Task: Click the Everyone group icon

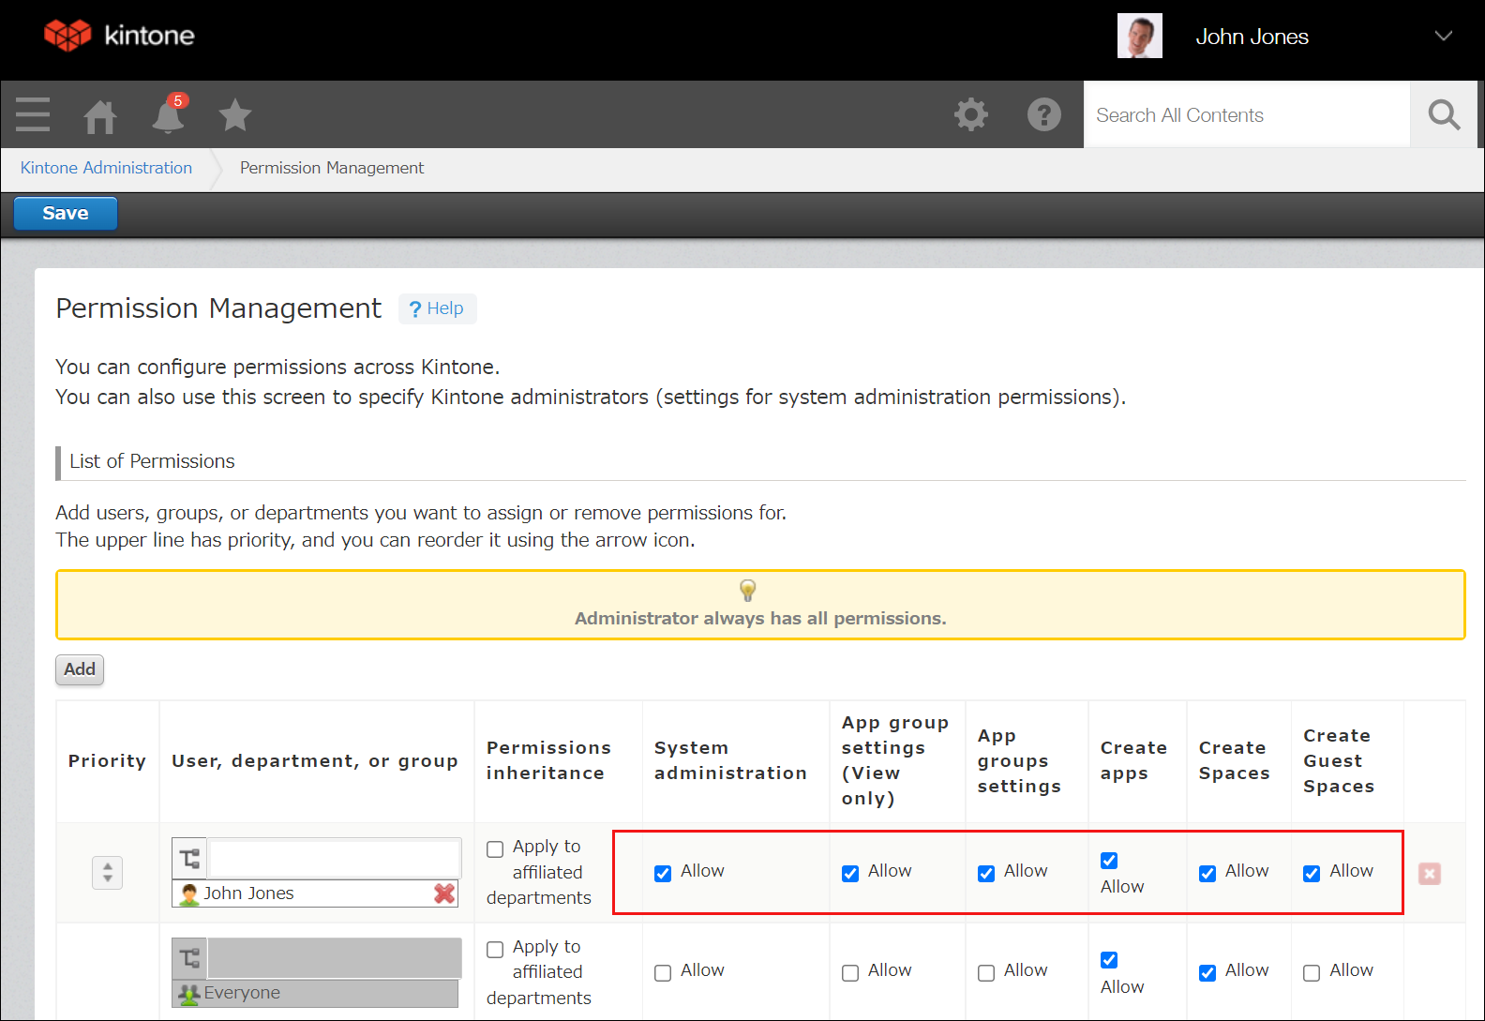Action: [189, 994]
